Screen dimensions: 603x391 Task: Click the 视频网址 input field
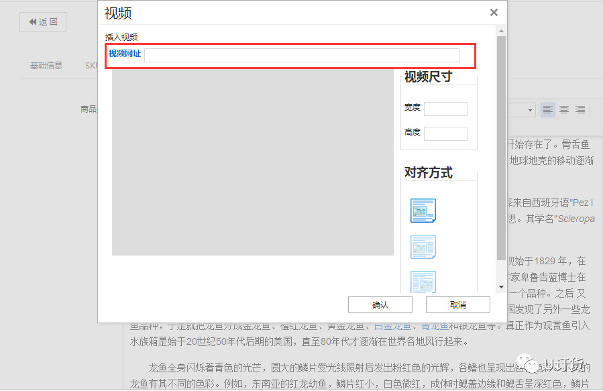click(302, 55)
